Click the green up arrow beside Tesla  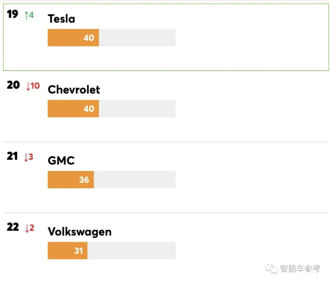coord(26,15)
